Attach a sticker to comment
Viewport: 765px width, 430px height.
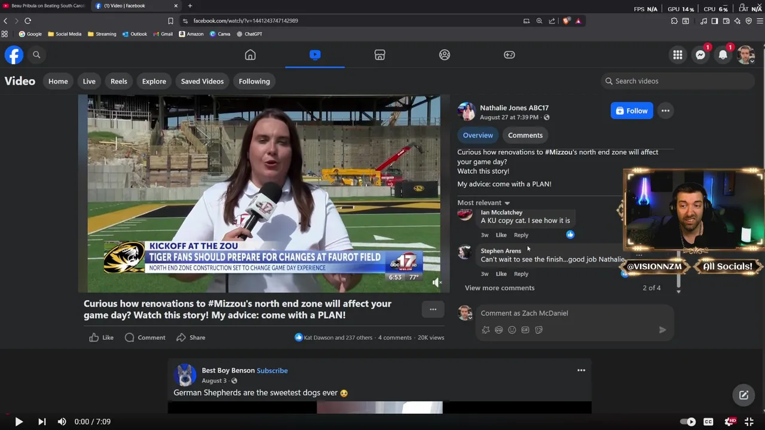pyautogui.click(x=538, y=330)
